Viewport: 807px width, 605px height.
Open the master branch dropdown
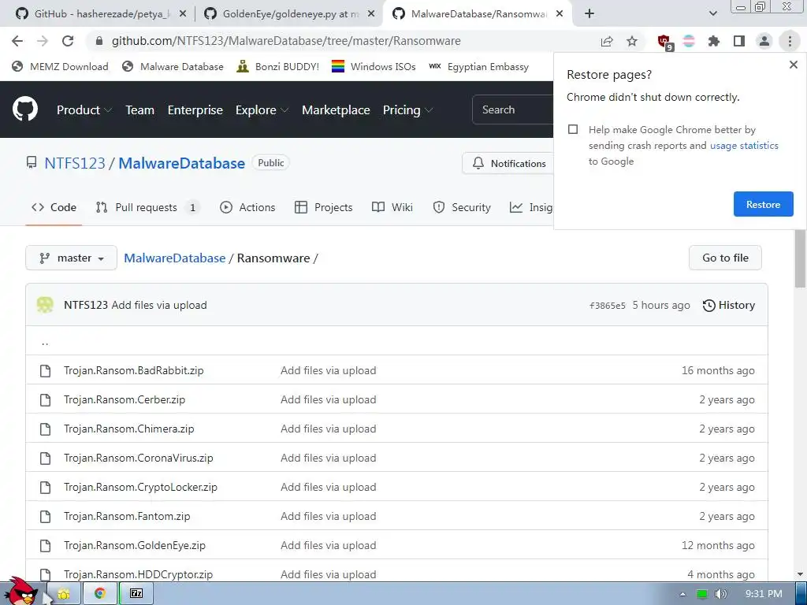tap(71, 258)
